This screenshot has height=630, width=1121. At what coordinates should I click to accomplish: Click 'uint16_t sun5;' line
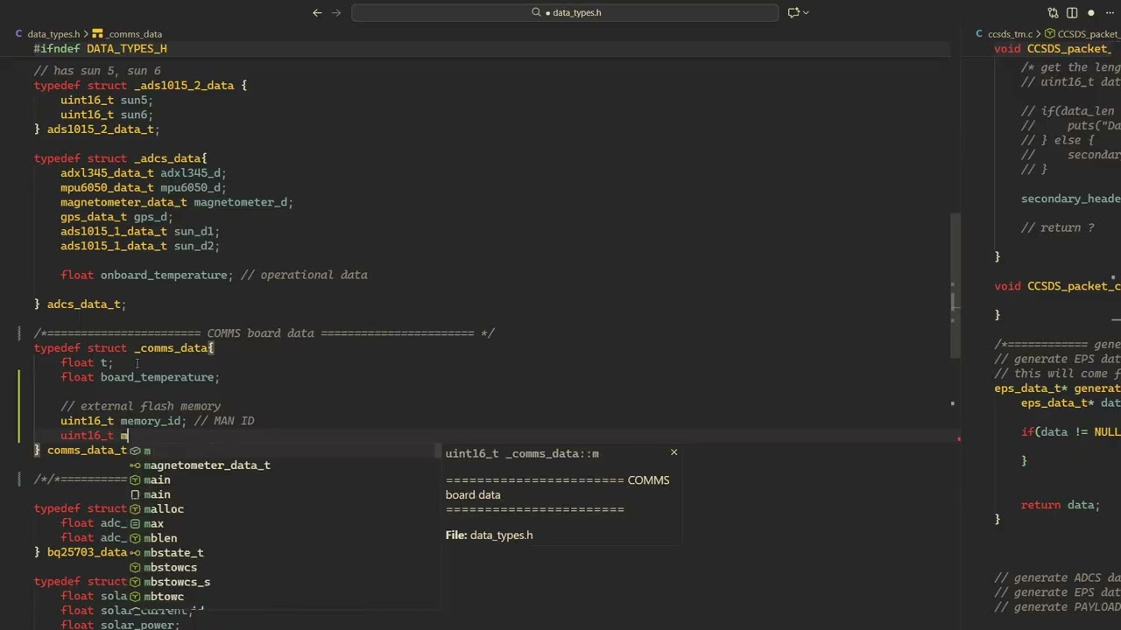[106, 101]
